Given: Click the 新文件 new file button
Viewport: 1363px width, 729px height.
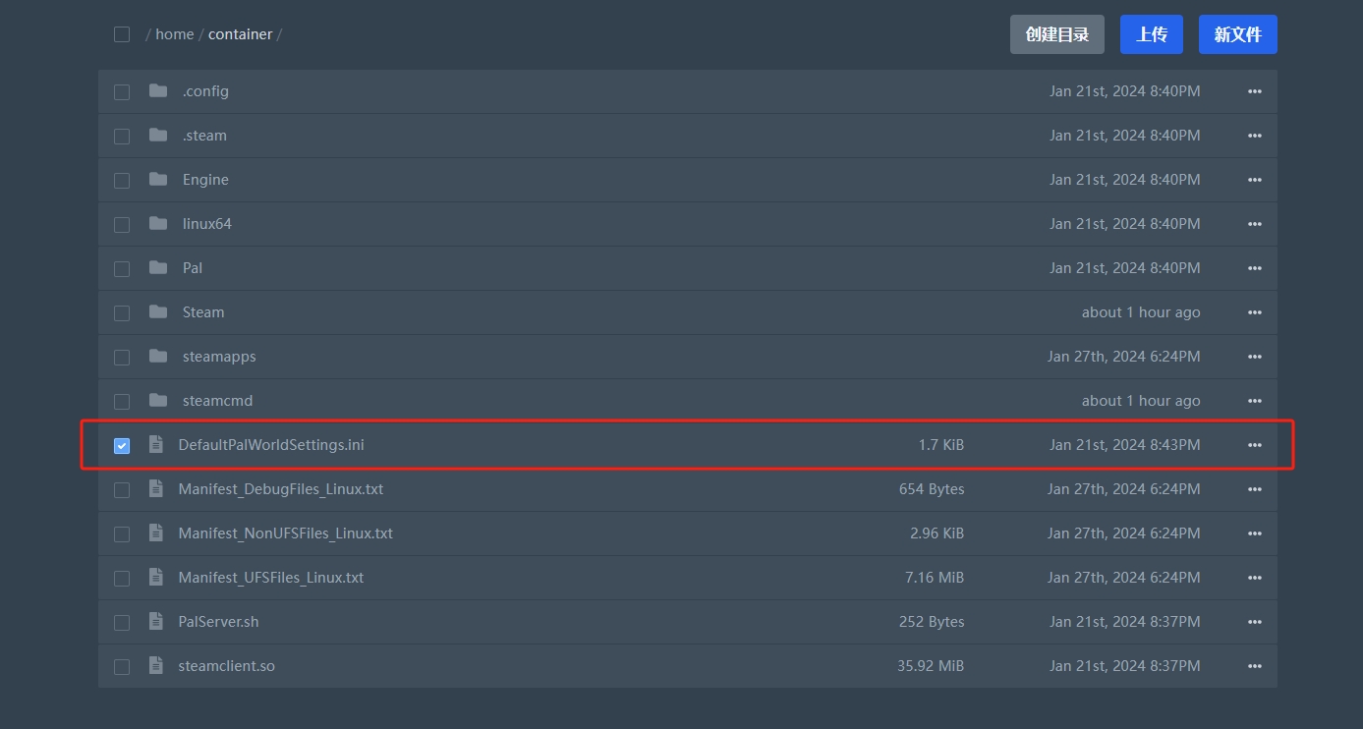Looking at the screenshot, I should pyautogui.click(x=1238, y=34).
